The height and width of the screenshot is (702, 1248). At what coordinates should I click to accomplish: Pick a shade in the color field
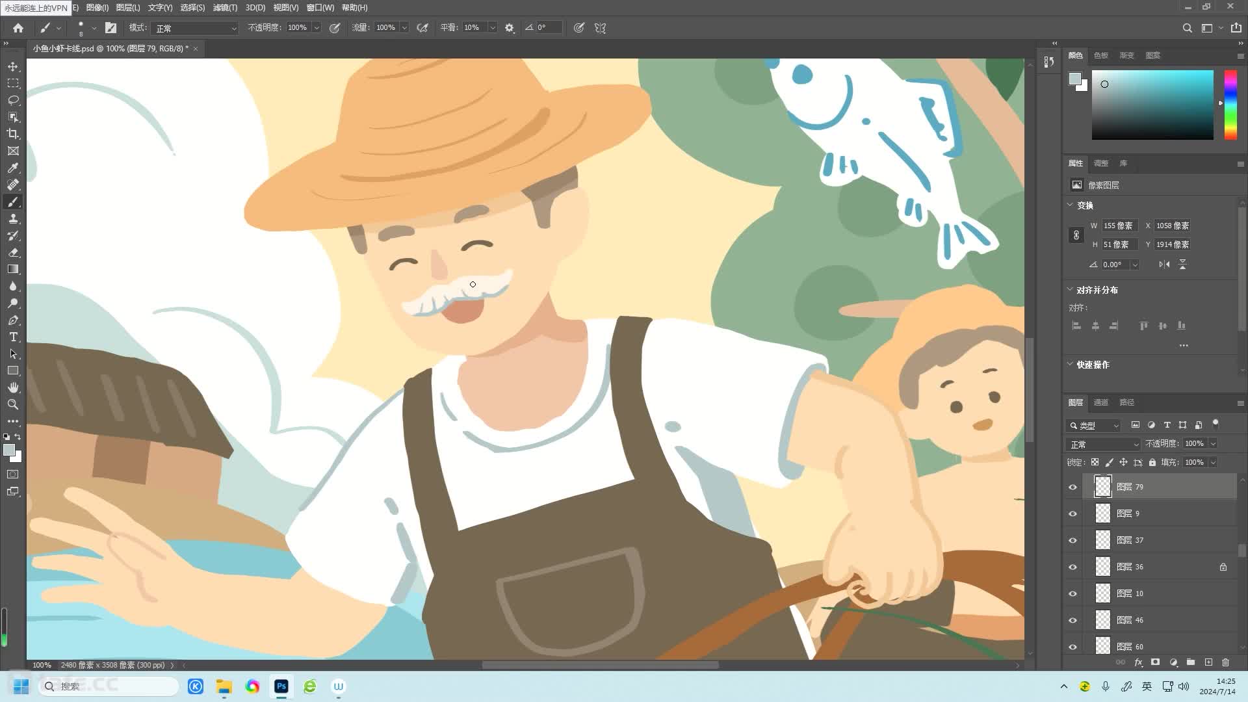click(1152, 105)
